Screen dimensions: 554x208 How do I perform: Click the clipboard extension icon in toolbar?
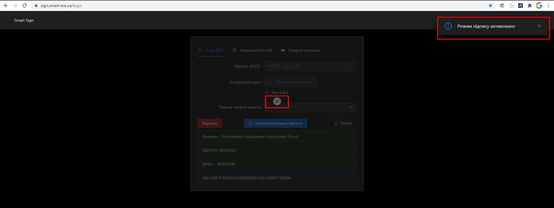pyautogui.click(x=511, y=6)
